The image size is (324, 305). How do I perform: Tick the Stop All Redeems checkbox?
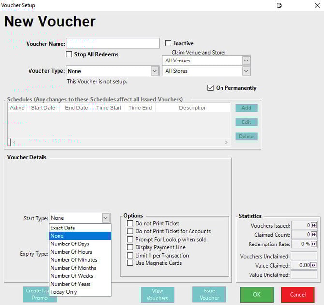(69, 54)
